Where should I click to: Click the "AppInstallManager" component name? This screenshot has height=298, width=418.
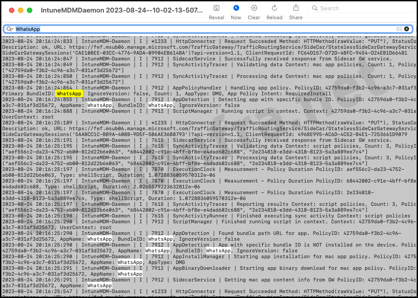pyautogui.click(x=198, y=256)
